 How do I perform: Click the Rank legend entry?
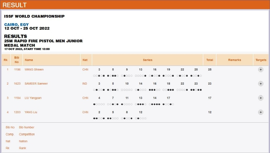tap(22, 148)
